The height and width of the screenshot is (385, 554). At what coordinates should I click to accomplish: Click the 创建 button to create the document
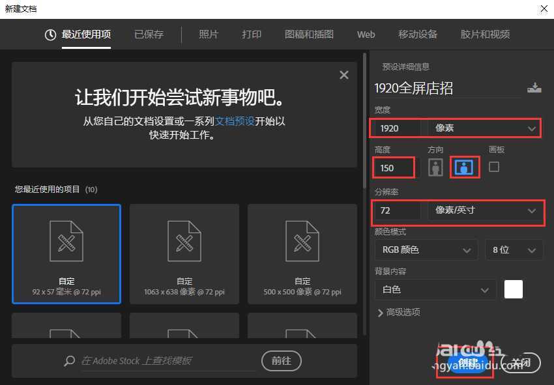point(465,363)
